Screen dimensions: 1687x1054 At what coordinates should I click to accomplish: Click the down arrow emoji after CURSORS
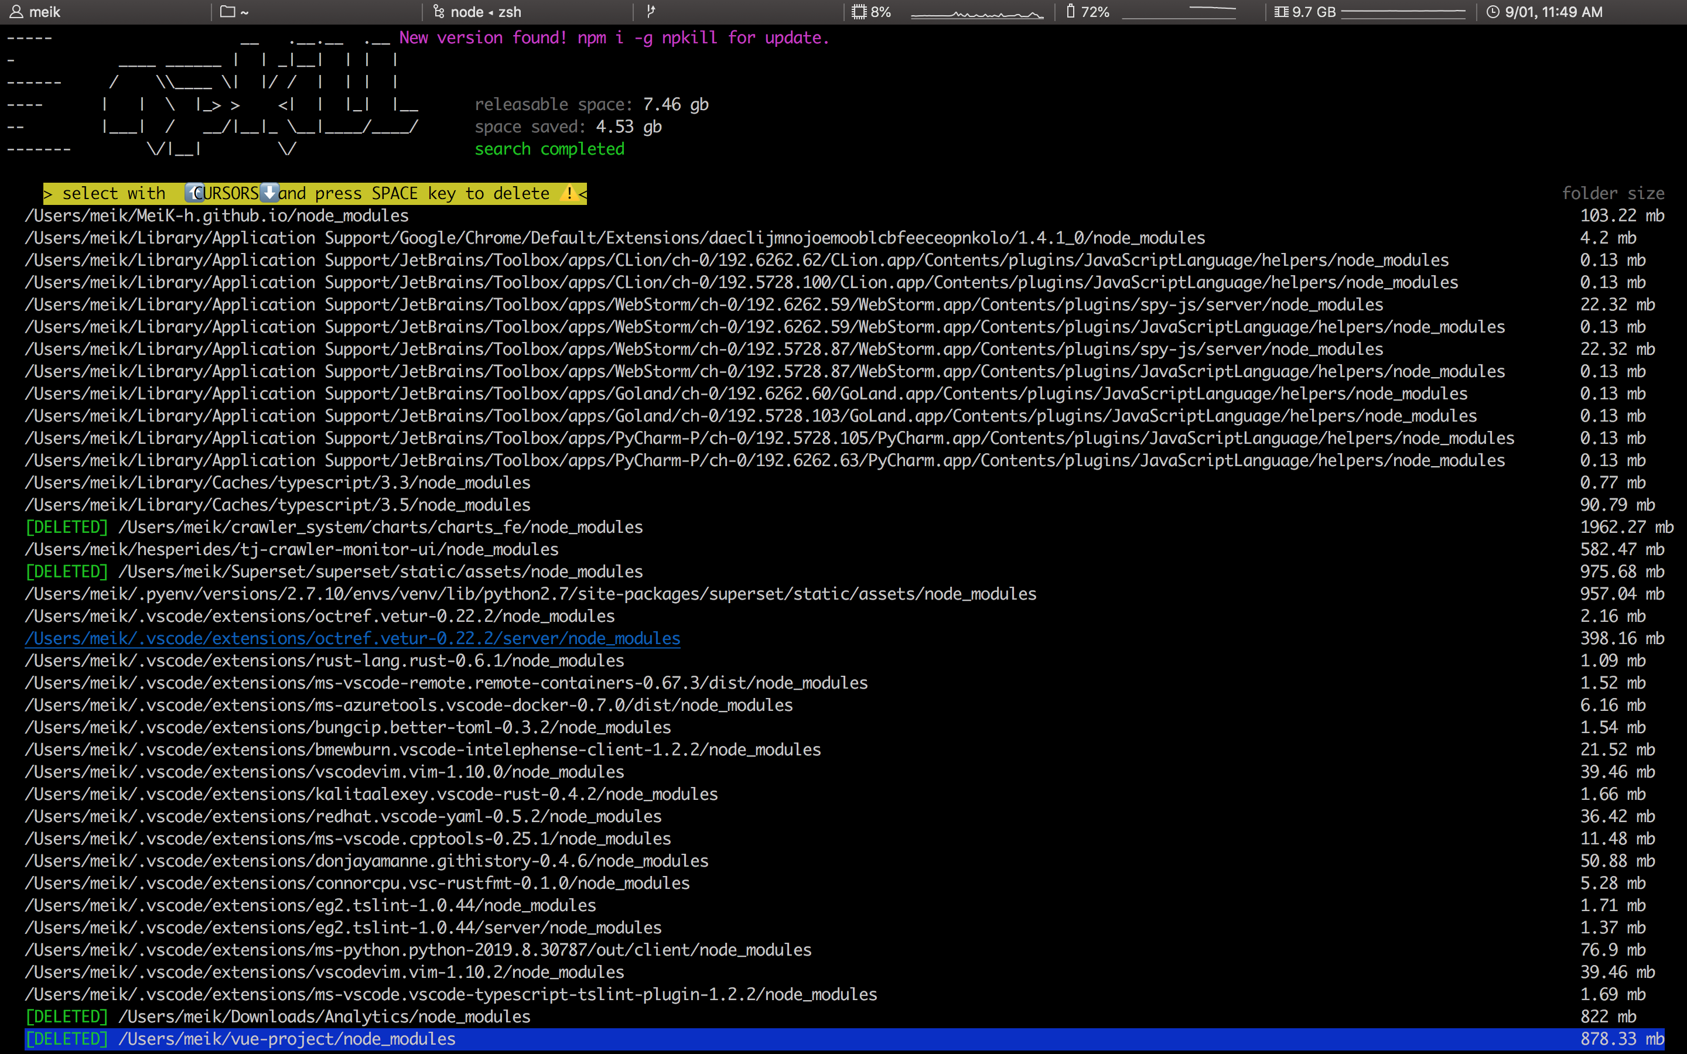pos(269,193)
